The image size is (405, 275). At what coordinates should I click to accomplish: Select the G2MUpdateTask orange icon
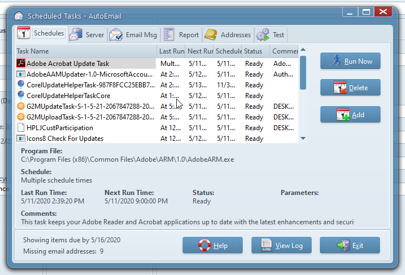(21, 107)
